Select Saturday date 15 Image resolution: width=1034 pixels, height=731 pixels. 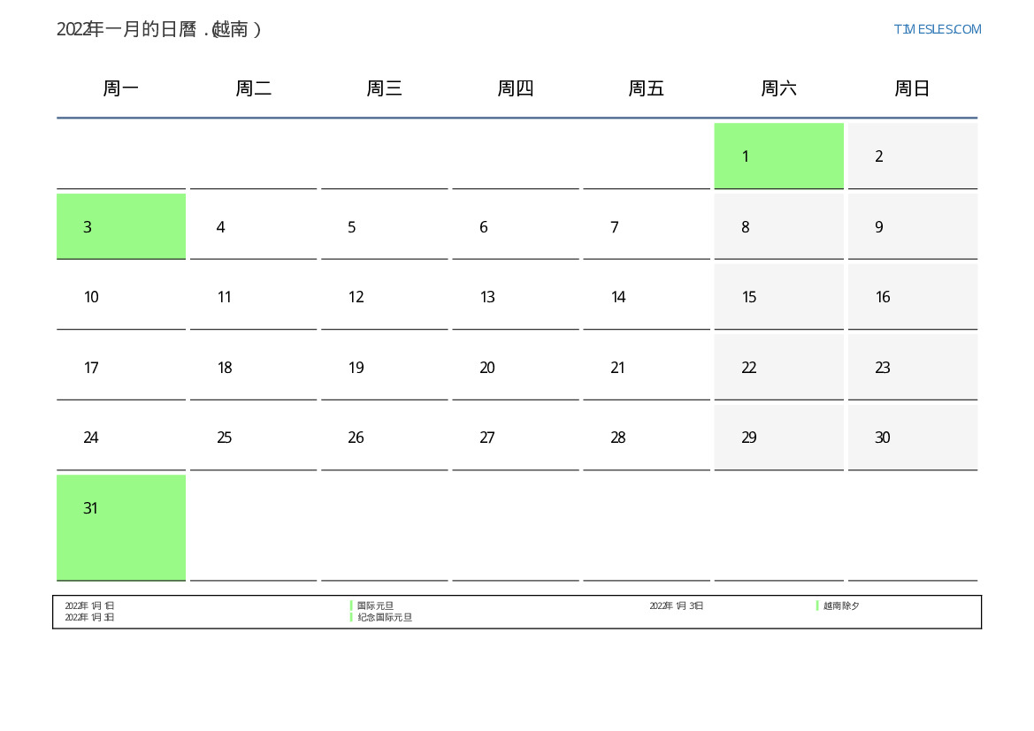pos(778,297)
